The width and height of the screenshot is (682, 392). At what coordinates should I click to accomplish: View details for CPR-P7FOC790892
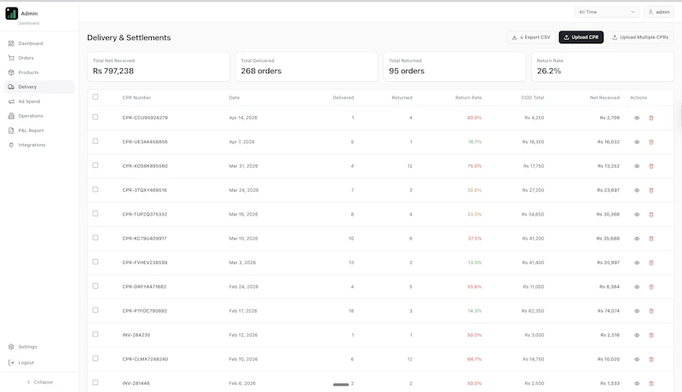pos(637,311)
